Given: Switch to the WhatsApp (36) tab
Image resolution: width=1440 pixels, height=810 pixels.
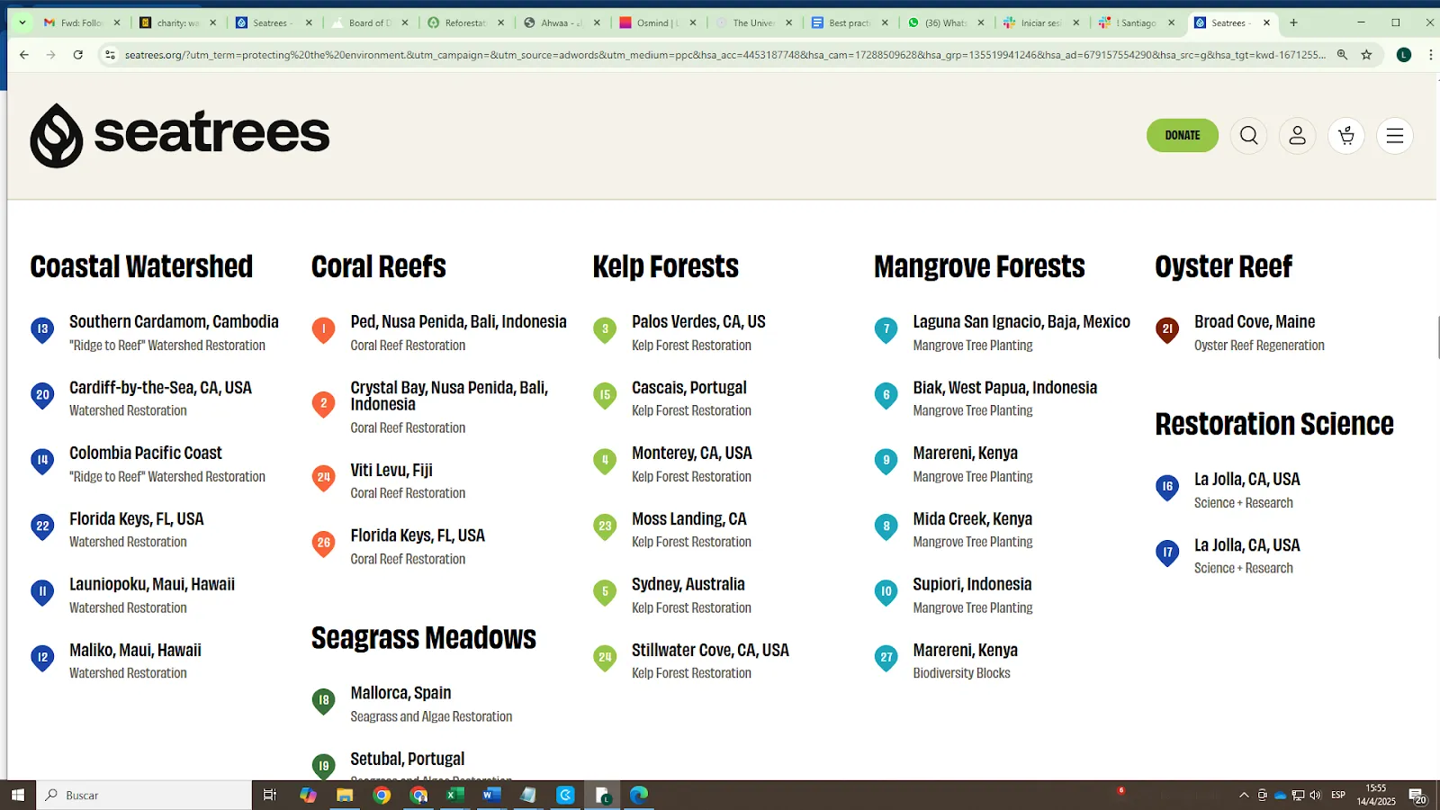Looking at the screenshot, I should pyautogui.click(x=945, y=22).
